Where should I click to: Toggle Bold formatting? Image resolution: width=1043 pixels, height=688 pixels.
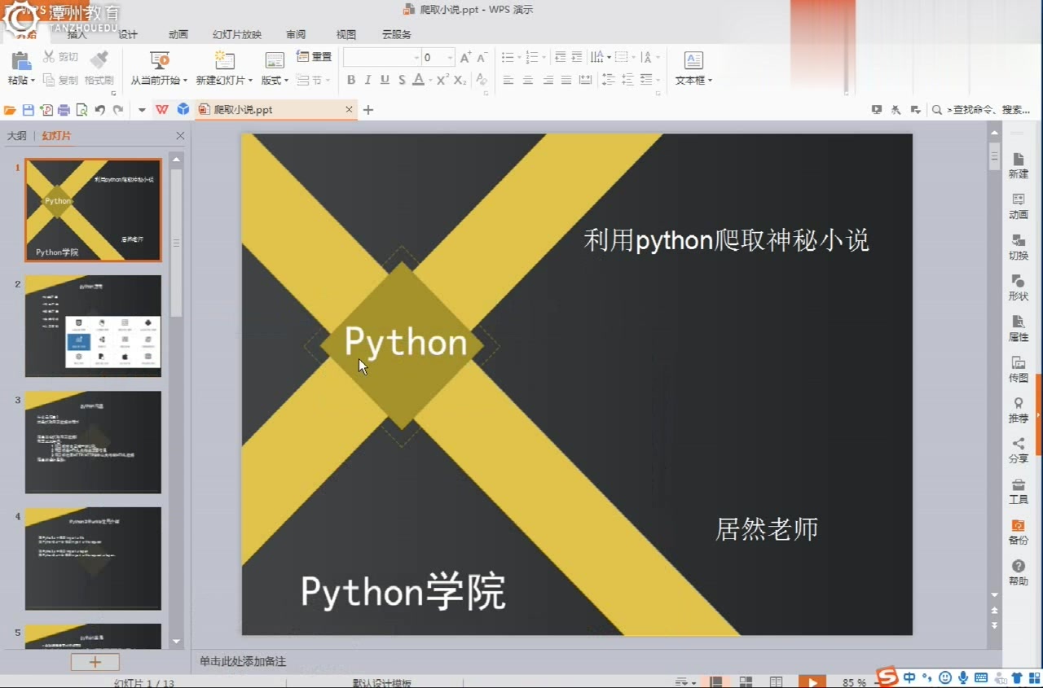coord(351,80)
